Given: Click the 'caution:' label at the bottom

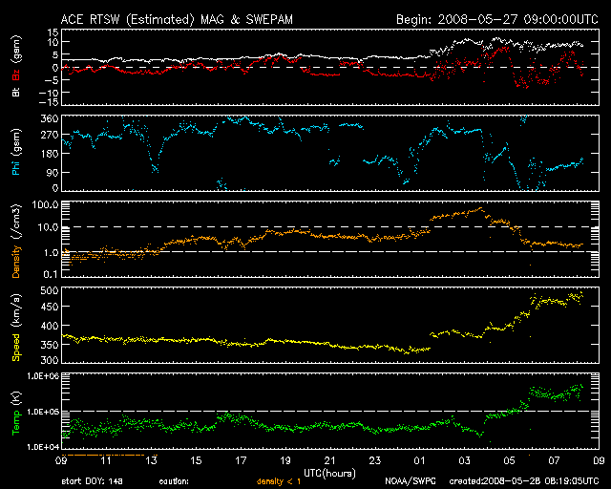Looking at the screenshot, I should click(x=174, y=481).
